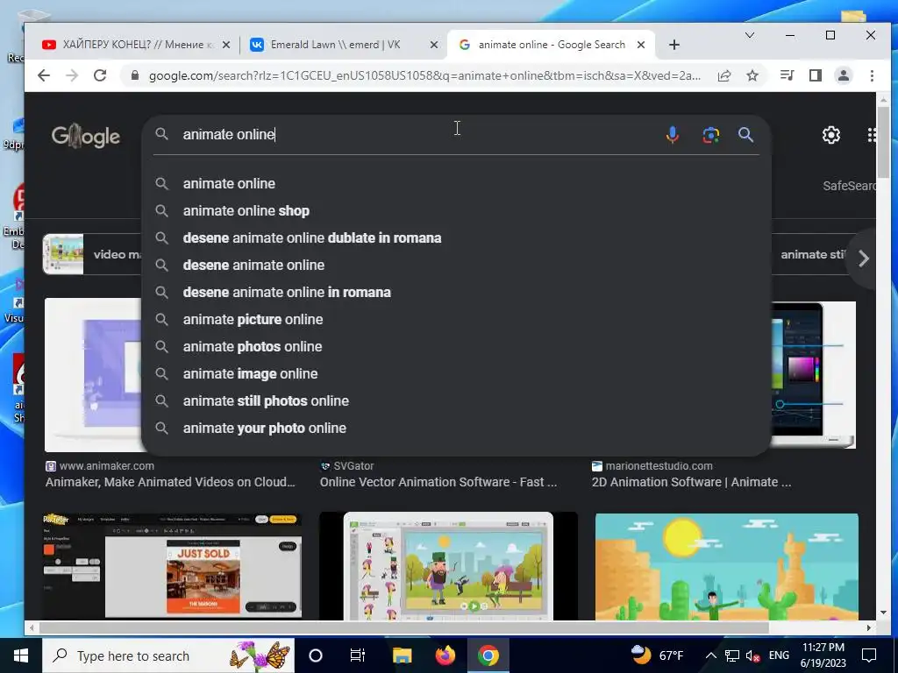Start voice search with microphone icon
This screenshot has width=898, height=673.
click(x=673, y=134)
